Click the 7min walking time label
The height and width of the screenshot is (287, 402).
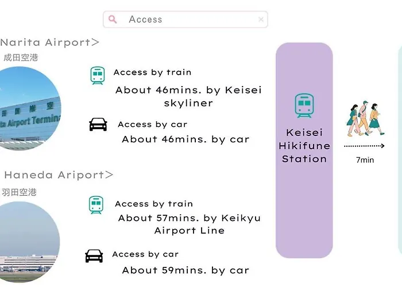(365, 160)
